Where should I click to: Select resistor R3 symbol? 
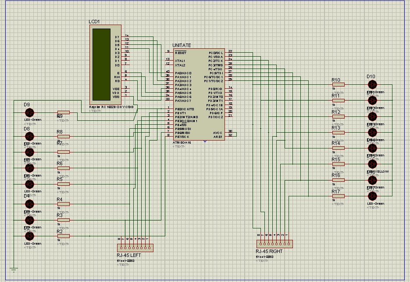click(64, 220)
